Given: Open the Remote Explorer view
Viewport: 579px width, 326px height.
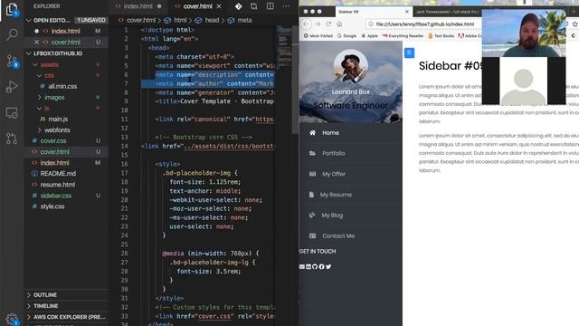Looking at the screenshot, I should 12,112.
